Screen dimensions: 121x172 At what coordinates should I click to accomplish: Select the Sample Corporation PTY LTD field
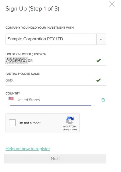[x=51, y=39]
